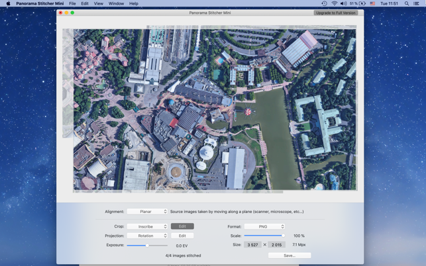Open Notification Center list icon
The width and height of the screenshot is (426, 266).
(x=416, y=3)
